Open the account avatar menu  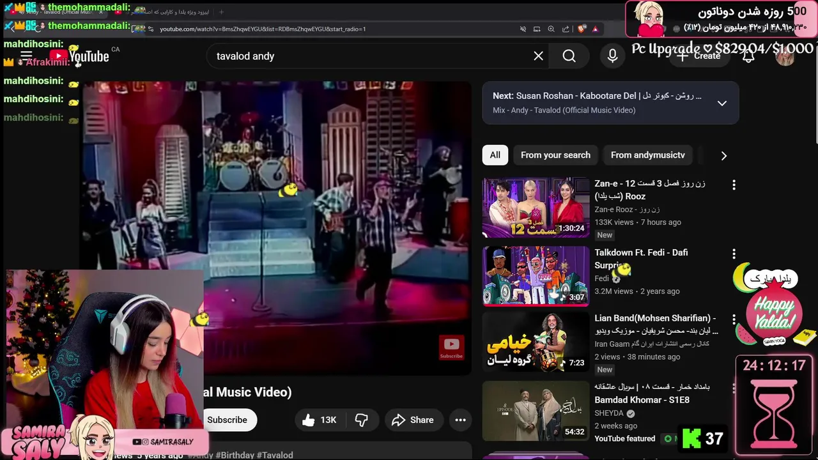(x=785, y=56)
